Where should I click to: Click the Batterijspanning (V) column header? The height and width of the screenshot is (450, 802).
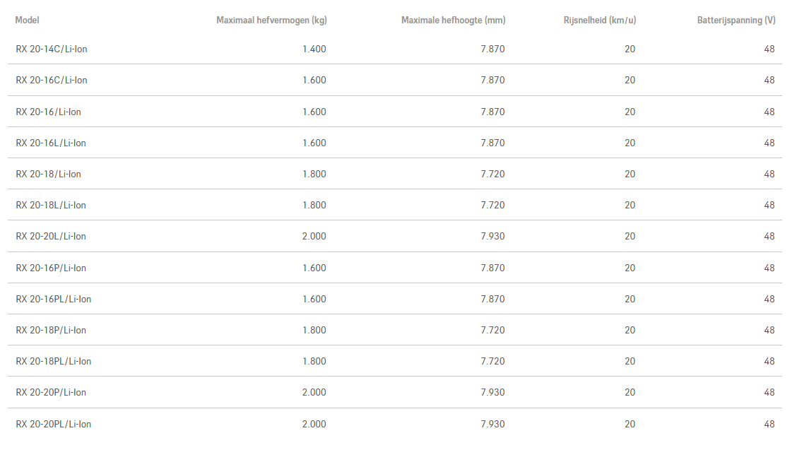coord(736,20)
